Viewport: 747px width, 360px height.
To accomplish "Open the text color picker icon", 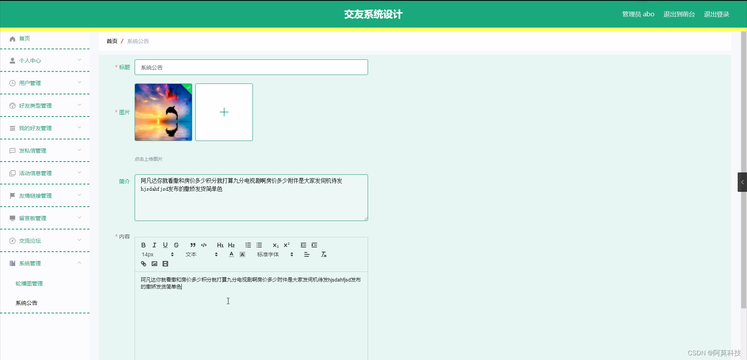I will (231, 254).
